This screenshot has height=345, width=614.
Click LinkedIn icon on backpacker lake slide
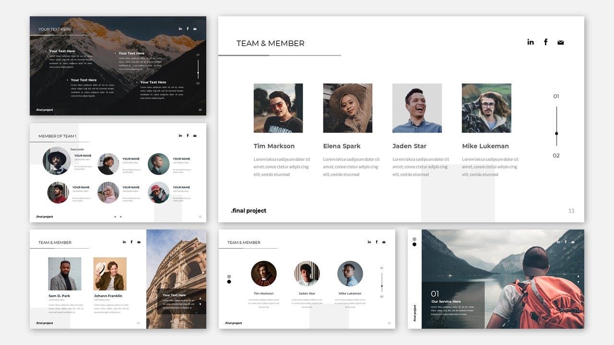tap(558, 242)
